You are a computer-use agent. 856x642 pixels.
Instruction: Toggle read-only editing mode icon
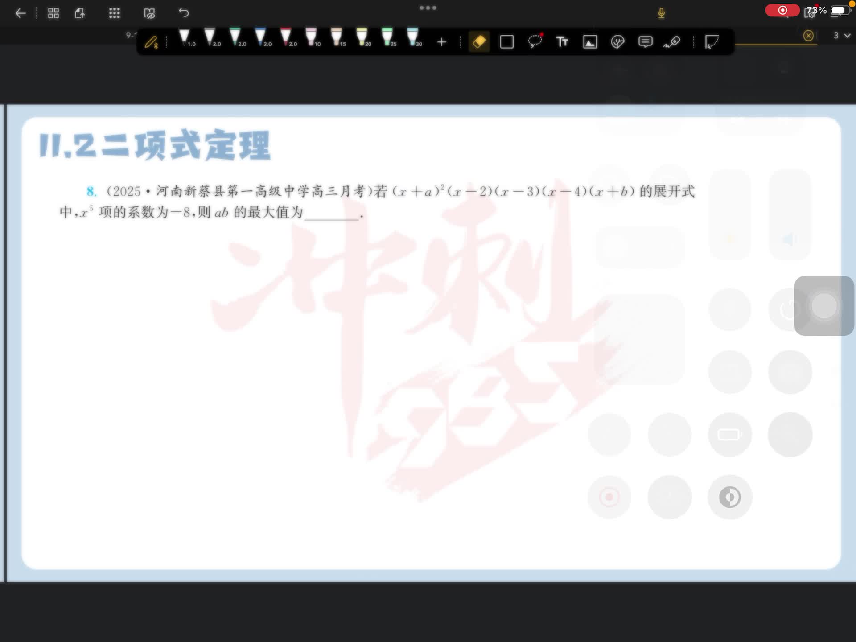click(150, 13)
